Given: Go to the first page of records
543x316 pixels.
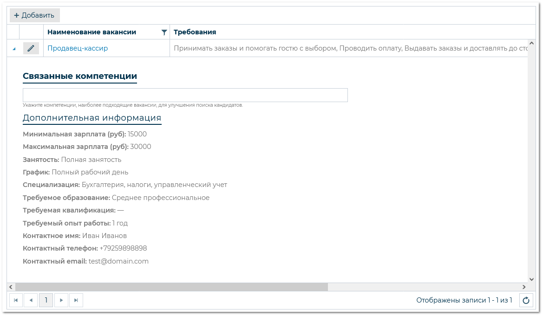Looking at the screenshot, I should coord(16,300).
